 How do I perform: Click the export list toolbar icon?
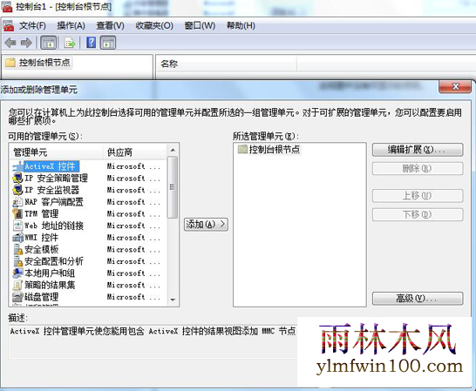coord(70,43)
